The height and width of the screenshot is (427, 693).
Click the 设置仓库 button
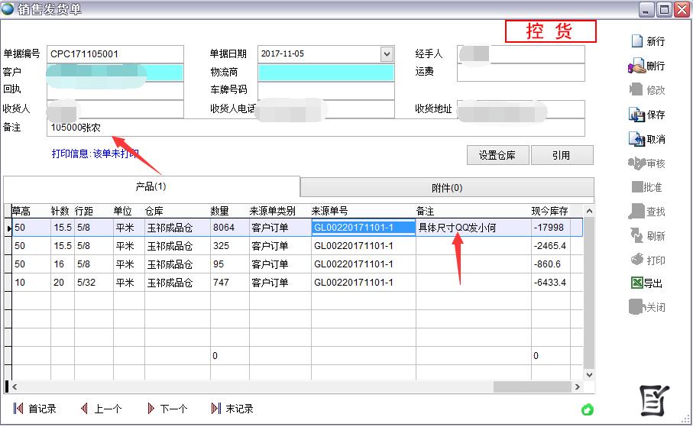tap(497, 155)
